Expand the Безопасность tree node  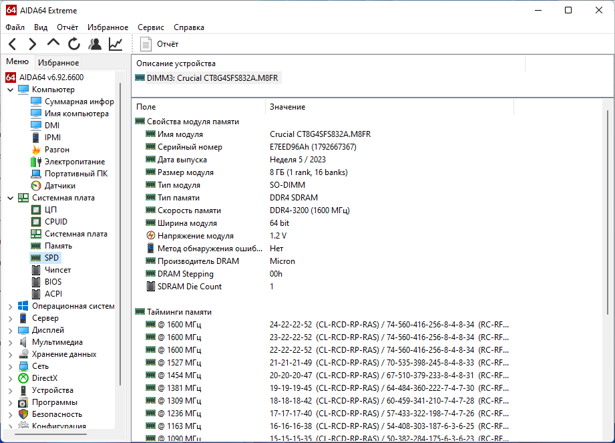click(x=11, y=415)
